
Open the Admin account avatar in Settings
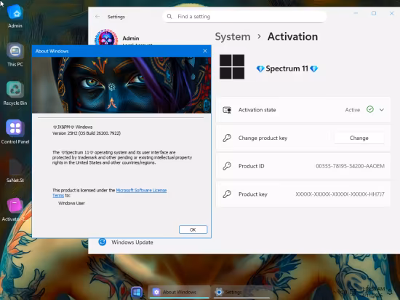pyautogui.click(x=106, y=38)
